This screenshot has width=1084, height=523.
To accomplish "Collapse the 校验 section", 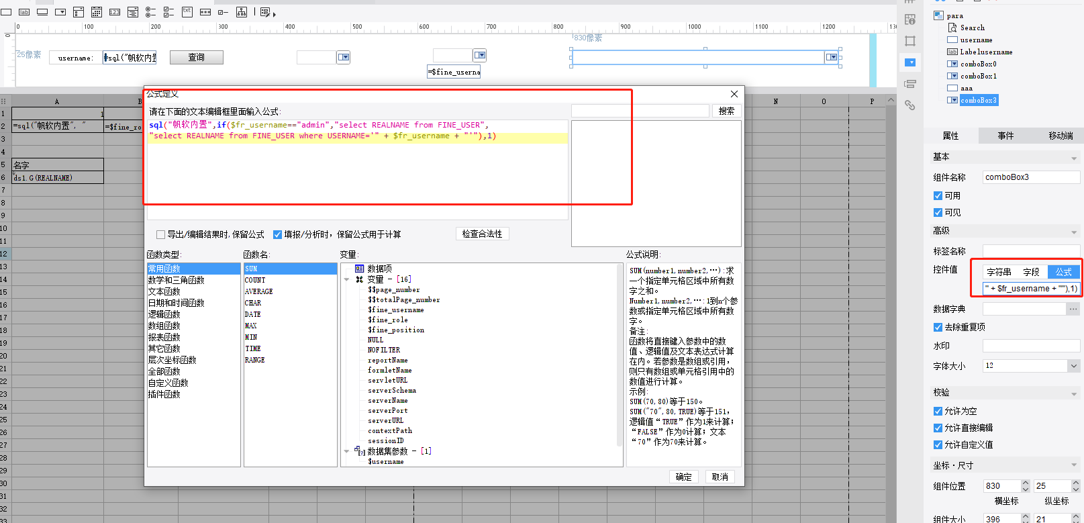I will tap(1074, 394).
